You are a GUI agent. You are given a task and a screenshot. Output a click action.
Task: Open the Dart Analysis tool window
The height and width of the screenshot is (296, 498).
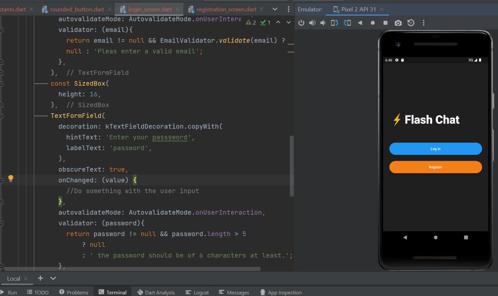click(x=156, y=292)
